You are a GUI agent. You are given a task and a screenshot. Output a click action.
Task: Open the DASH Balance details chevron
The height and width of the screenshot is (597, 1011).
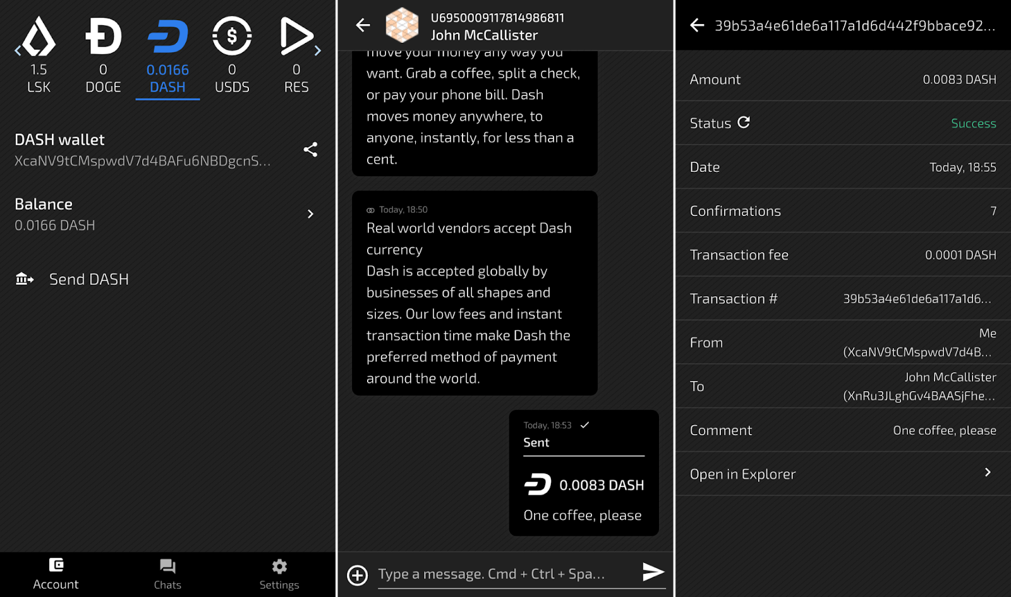310,214
